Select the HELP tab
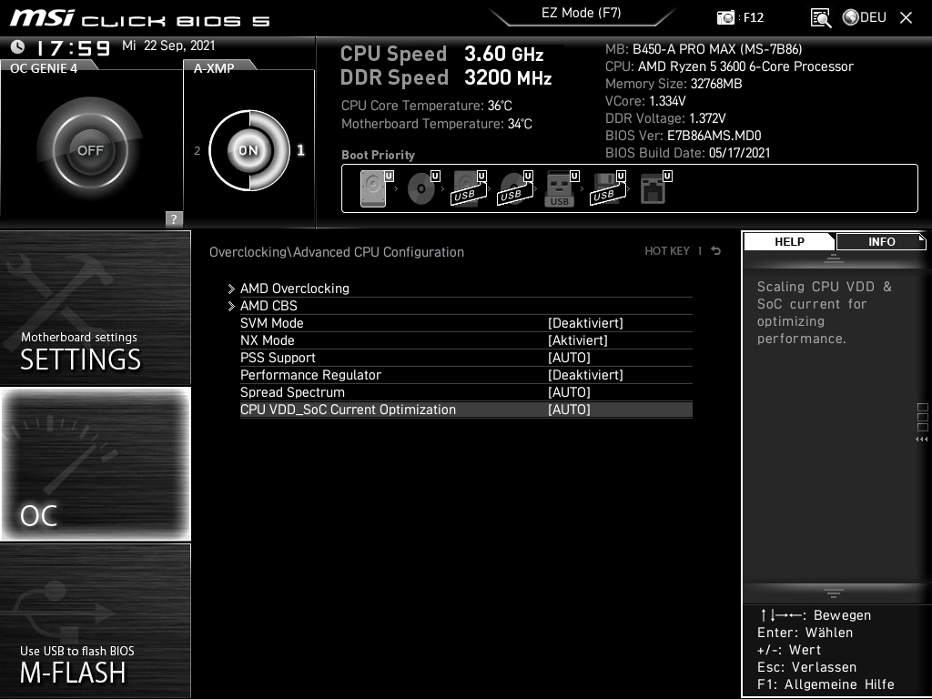This screenshot has width=932, height=699. pyautogui.click(x=788, y=241)
